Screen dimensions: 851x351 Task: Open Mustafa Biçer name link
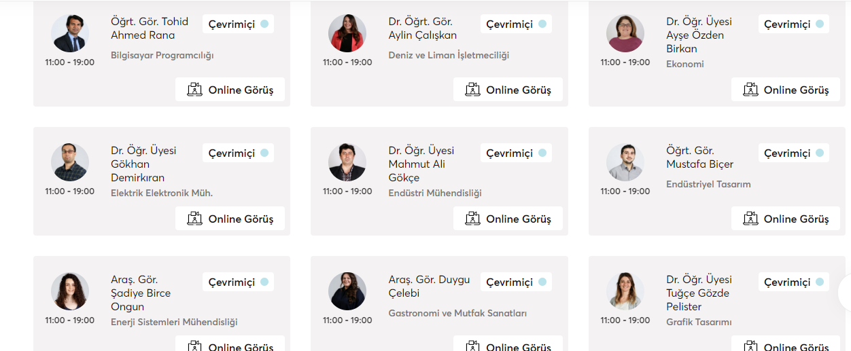coord(700,158)
